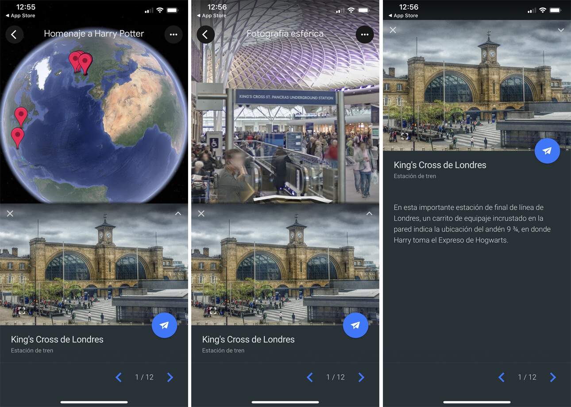Image resolution: width=571 pixels, height=407 pixels.
Task: Tap the Homenaje a Harry Potter title
Action: [93, 34]
